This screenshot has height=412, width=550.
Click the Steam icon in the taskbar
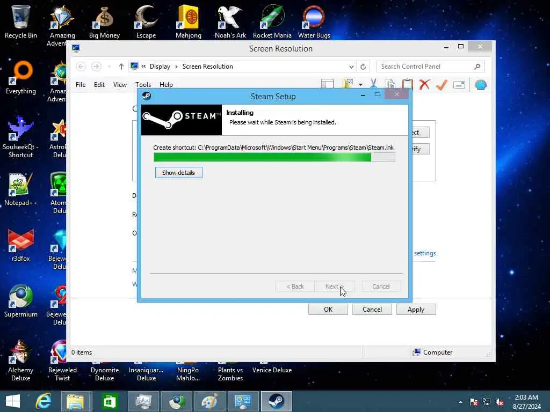tap(277, 401)
